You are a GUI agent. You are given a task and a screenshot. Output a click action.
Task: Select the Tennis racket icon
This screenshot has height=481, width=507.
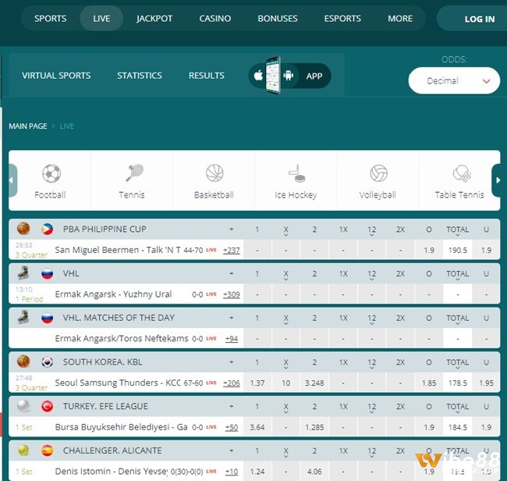[134, 173]
